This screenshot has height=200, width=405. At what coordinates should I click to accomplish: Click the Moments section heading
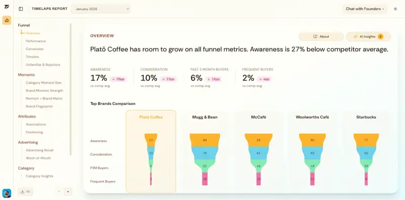coord(26,74)
